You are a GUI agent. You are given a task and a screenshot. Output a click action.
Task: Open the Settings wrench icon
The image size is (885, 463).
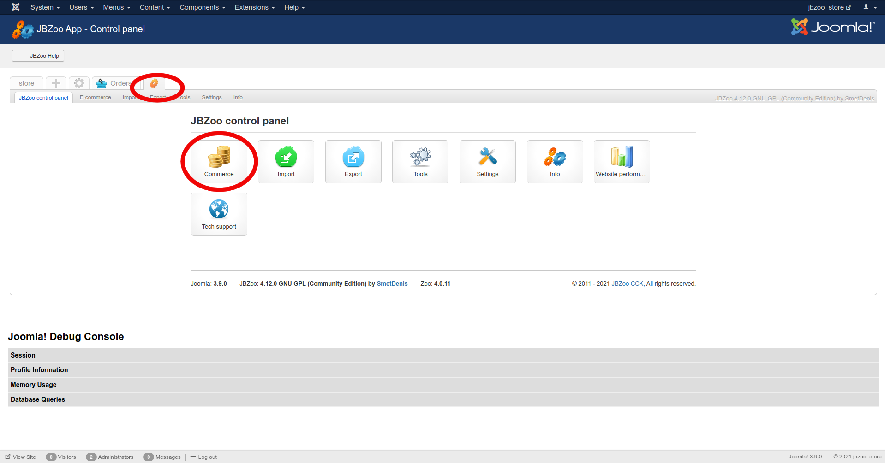coord(488,162)
